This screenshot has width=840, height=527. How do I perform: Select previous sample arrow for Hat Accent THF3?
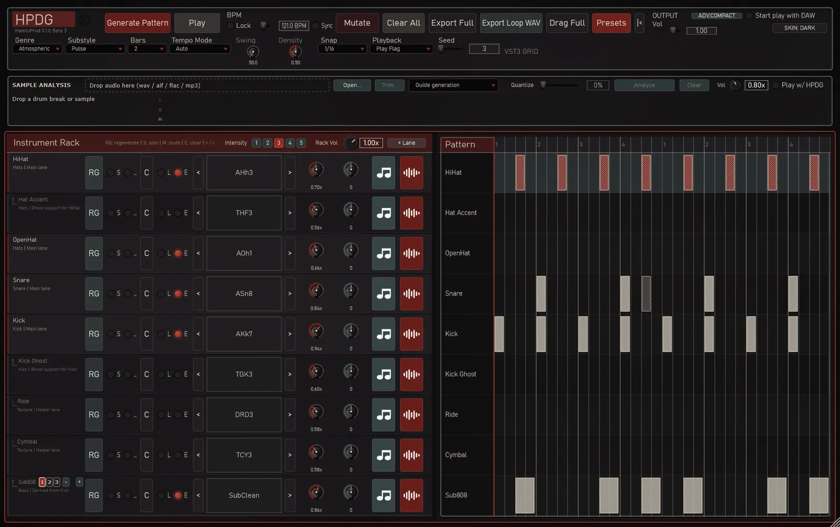[198, 213]
